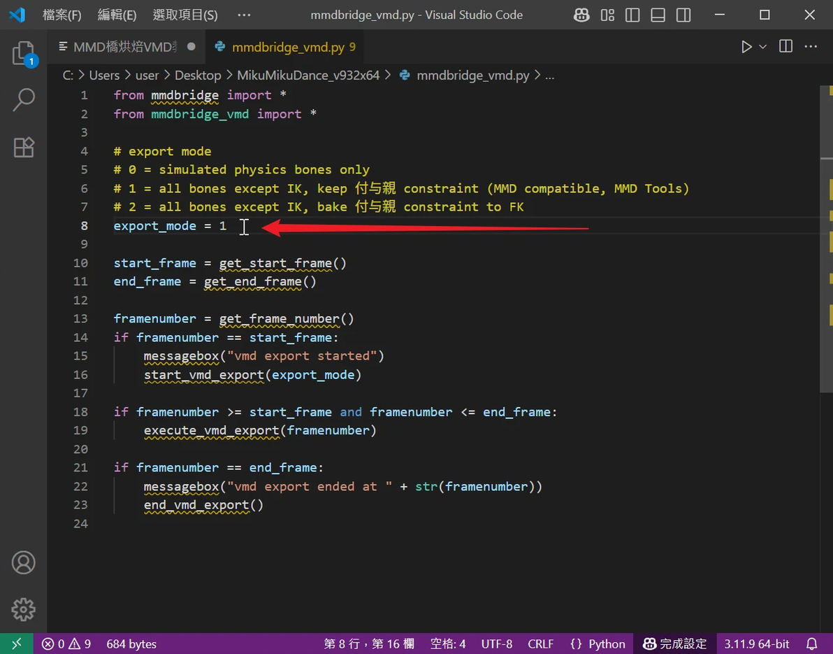Click get_start_frame() on line 10
The width and height of the screenshot is (833, 654).
pyautogui.click(x=282, y=263)
